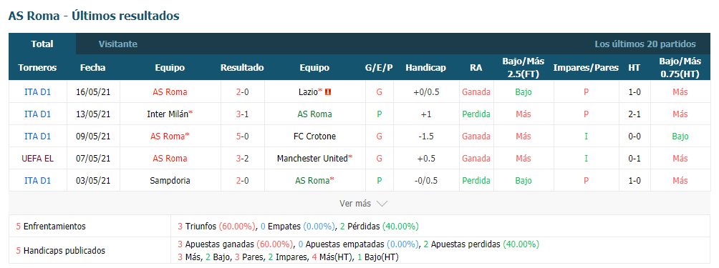
Task: Click the Lazio team name
Action: coord(310,92)
